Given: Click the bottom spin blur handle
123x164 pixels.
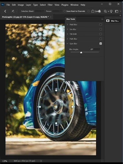Looking at the screenshot, I should 56,123.
